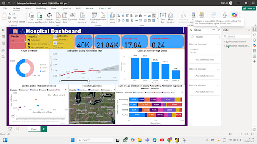Switch to mobile layout icon
Image resolution: width=257 pixels, height=144 pixels.
pyautogui.click(x=17, y=129)
